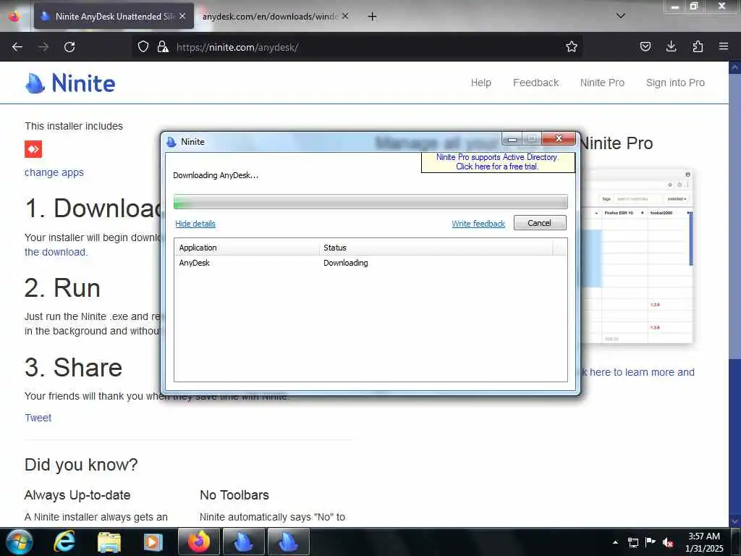The height and width of the screenshot is (556, 741).
Task: Click the page vertical scrollbar
Action: click(x=734, y=293)
